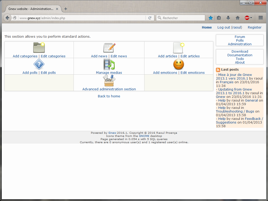This screenshot has width=268, height=201.
Task: Click the Log out (raoul) link
Action: 230,27
